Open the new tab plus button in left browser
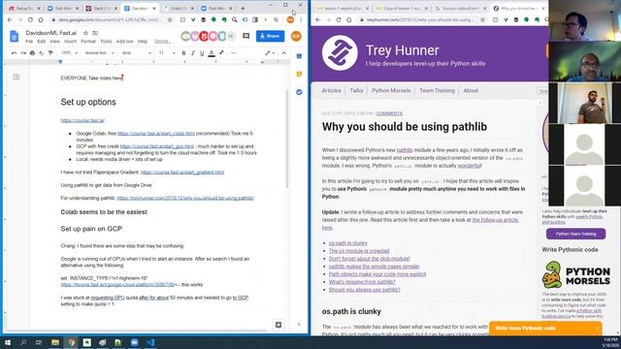 [x=243, y=9]
